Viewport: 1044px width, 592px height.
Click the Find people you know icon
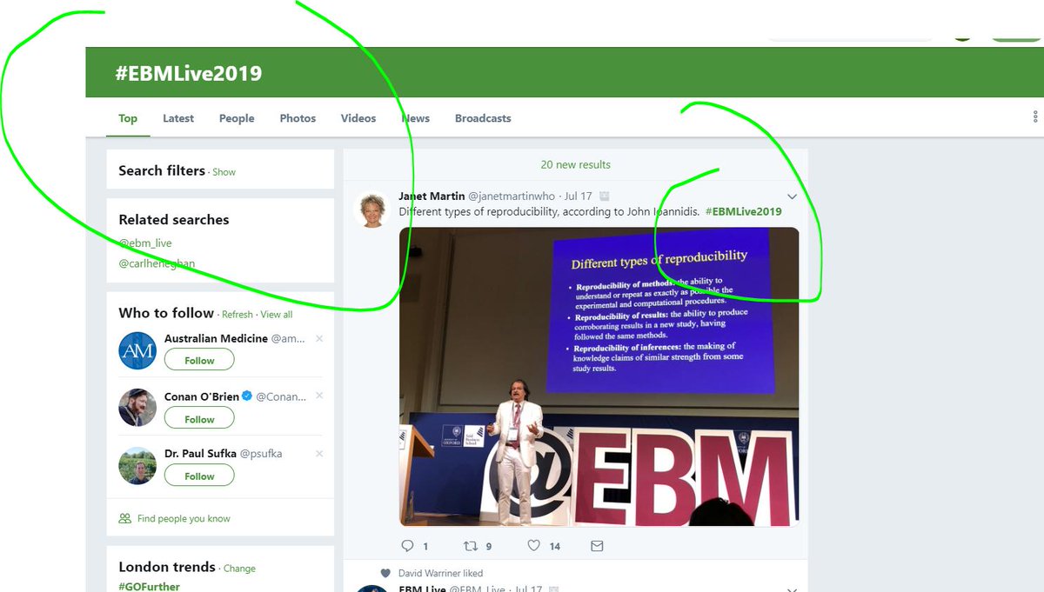click(125, 518)
